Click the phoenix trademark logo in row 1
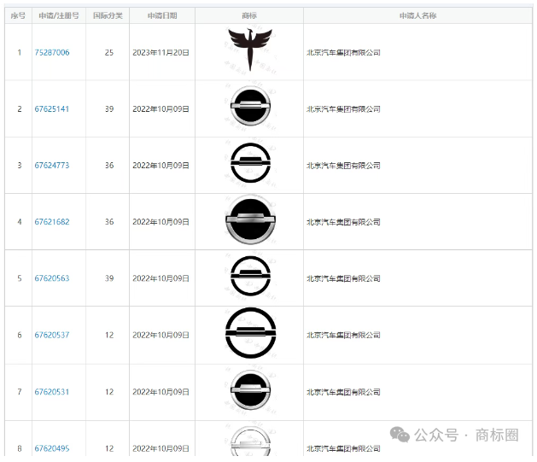The height and width of the screenshot is (462, 537). pyautogui.click(x=249, y=49)
